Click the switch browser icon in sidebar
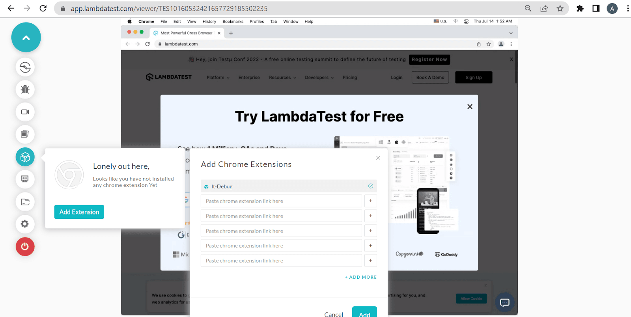Image resolution: width=631 pixels, height=317 pixels. 25,67
